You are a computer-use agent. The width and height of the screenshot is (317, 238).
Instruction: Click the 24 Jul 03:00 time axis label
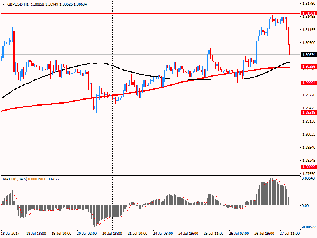(163, 234)
